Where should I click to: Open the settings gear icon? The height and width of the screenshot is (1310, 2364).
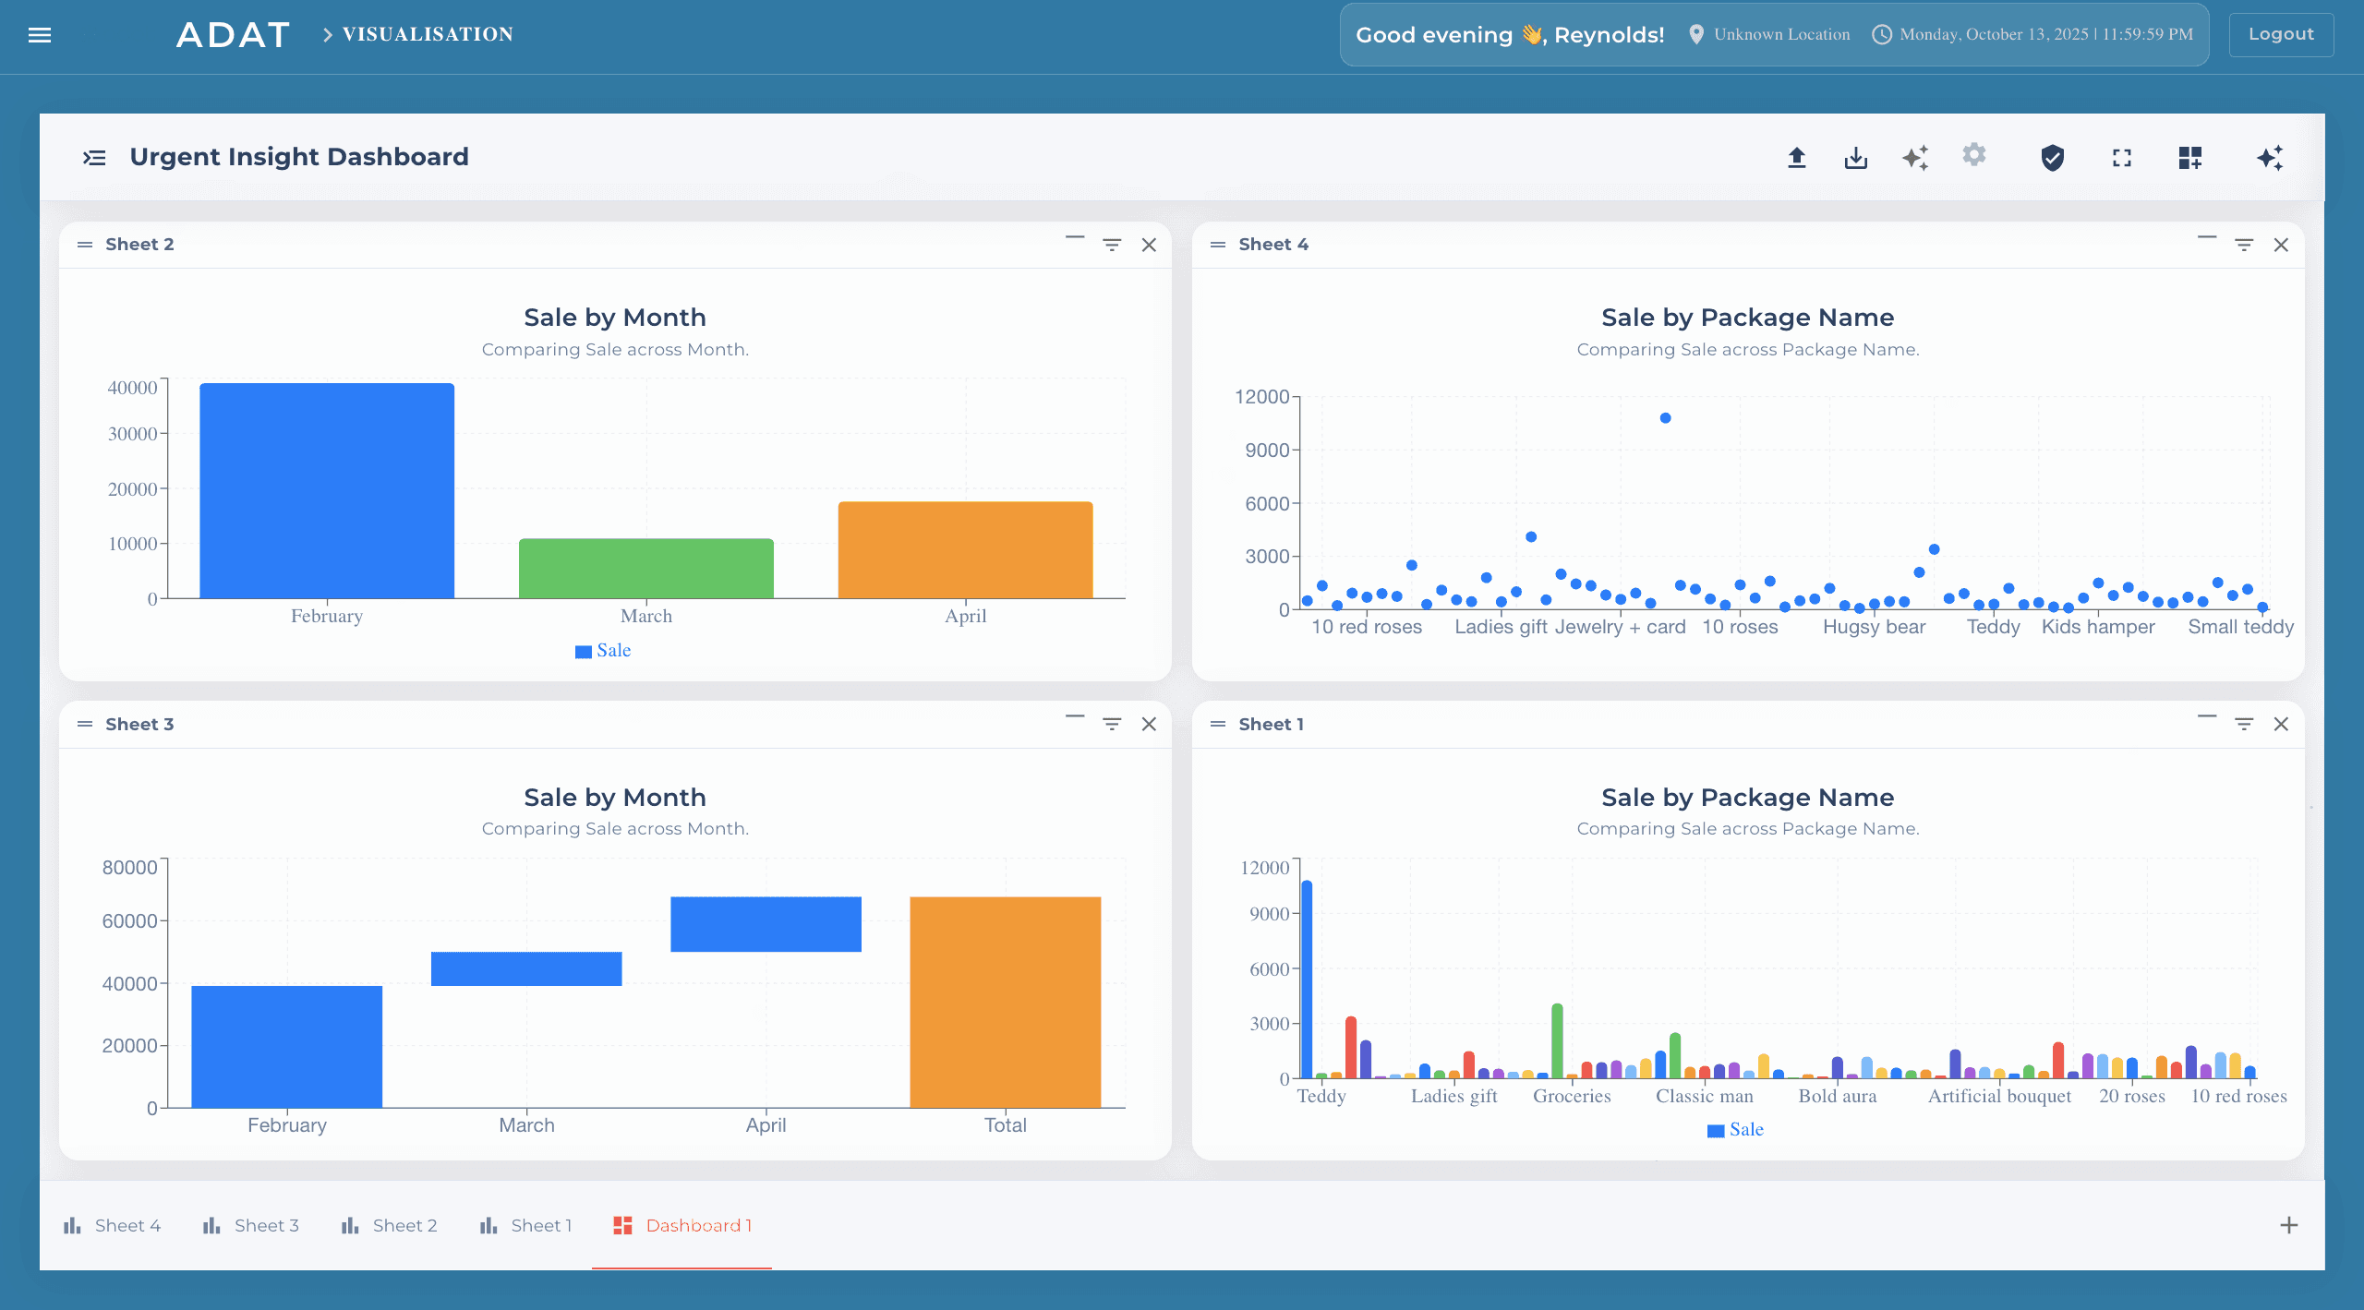click(x=1974, y=155)
